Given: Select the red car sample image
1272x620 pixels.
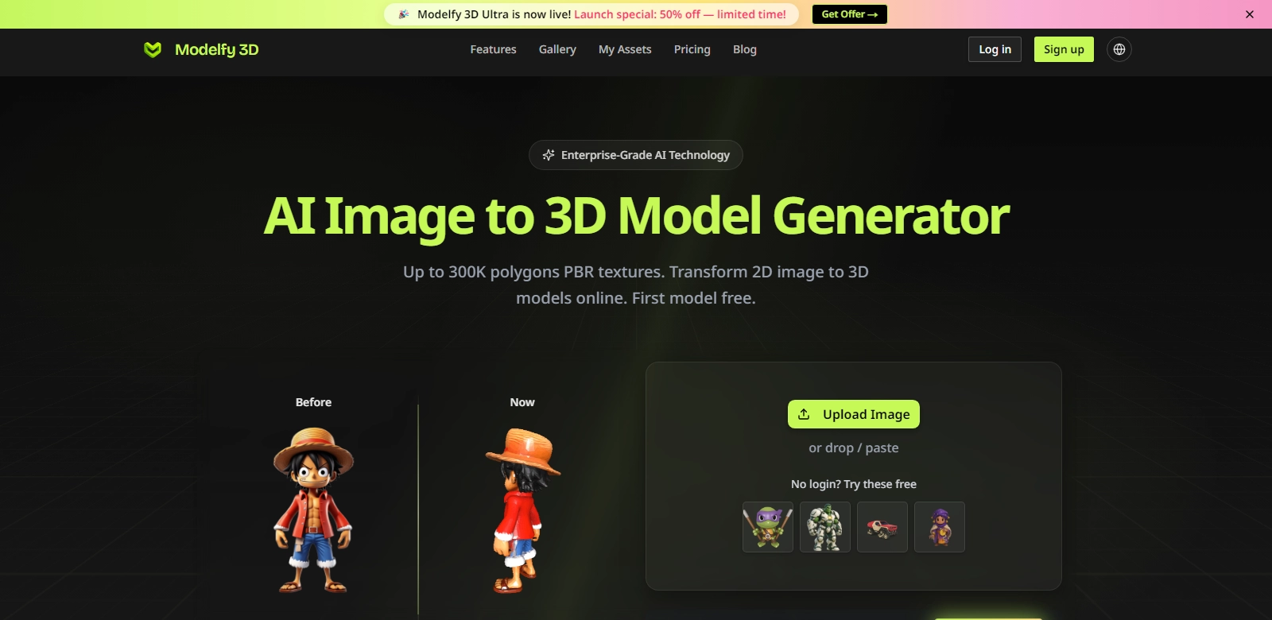Looking at the screenshot, I should coord(882,527).
